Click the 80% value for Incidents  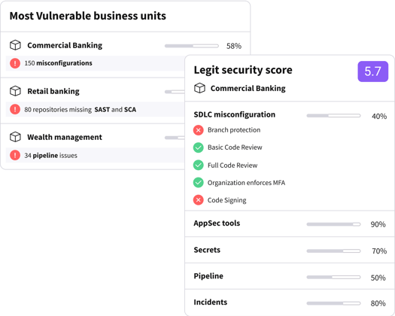(x=378, y=303)
